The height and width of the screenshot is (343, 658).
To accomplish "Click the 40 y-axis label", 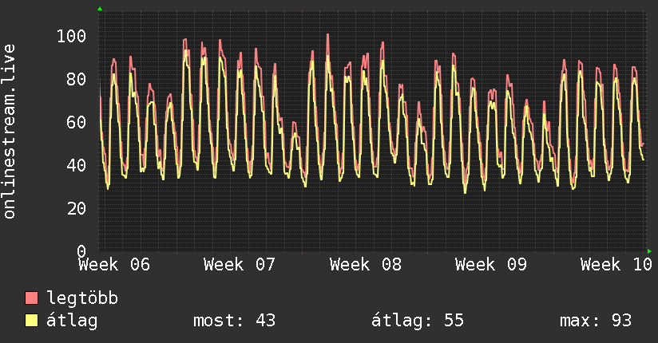I will pyautogui.click(x=77, y=165).
